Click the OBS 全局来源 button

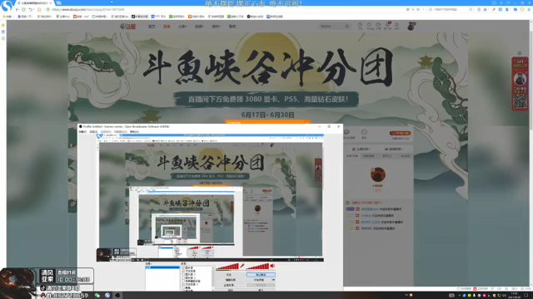click(230, 286)
